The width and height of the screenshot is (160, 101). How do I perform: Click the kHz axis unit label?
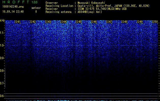tap(2, 20)
